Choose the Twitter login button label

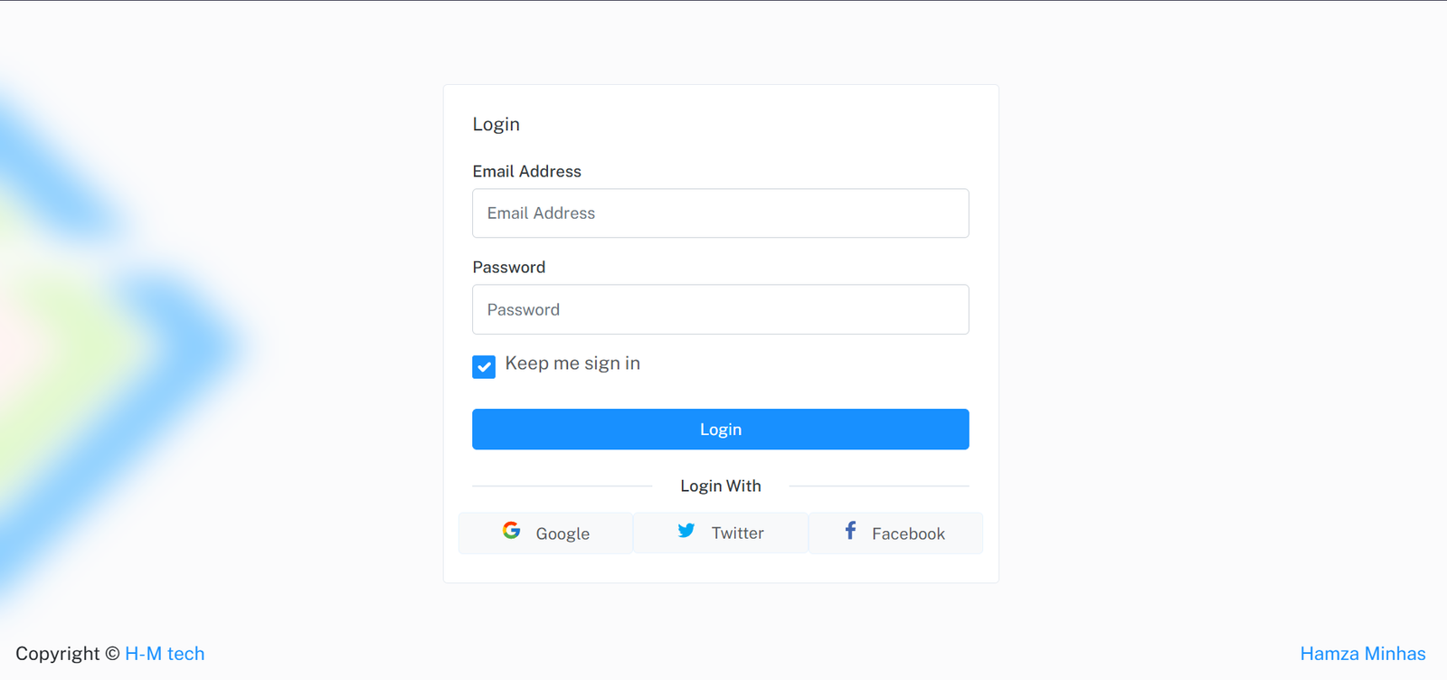pos(737,534)
